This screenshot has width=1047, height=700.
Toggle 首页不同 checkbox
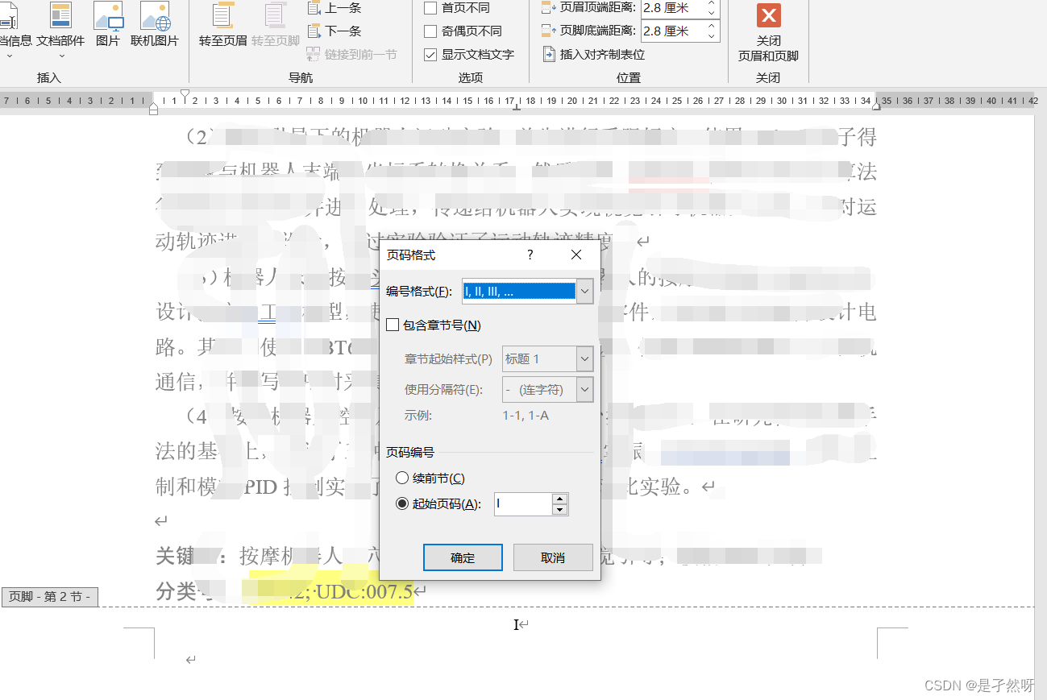point(430,8)
